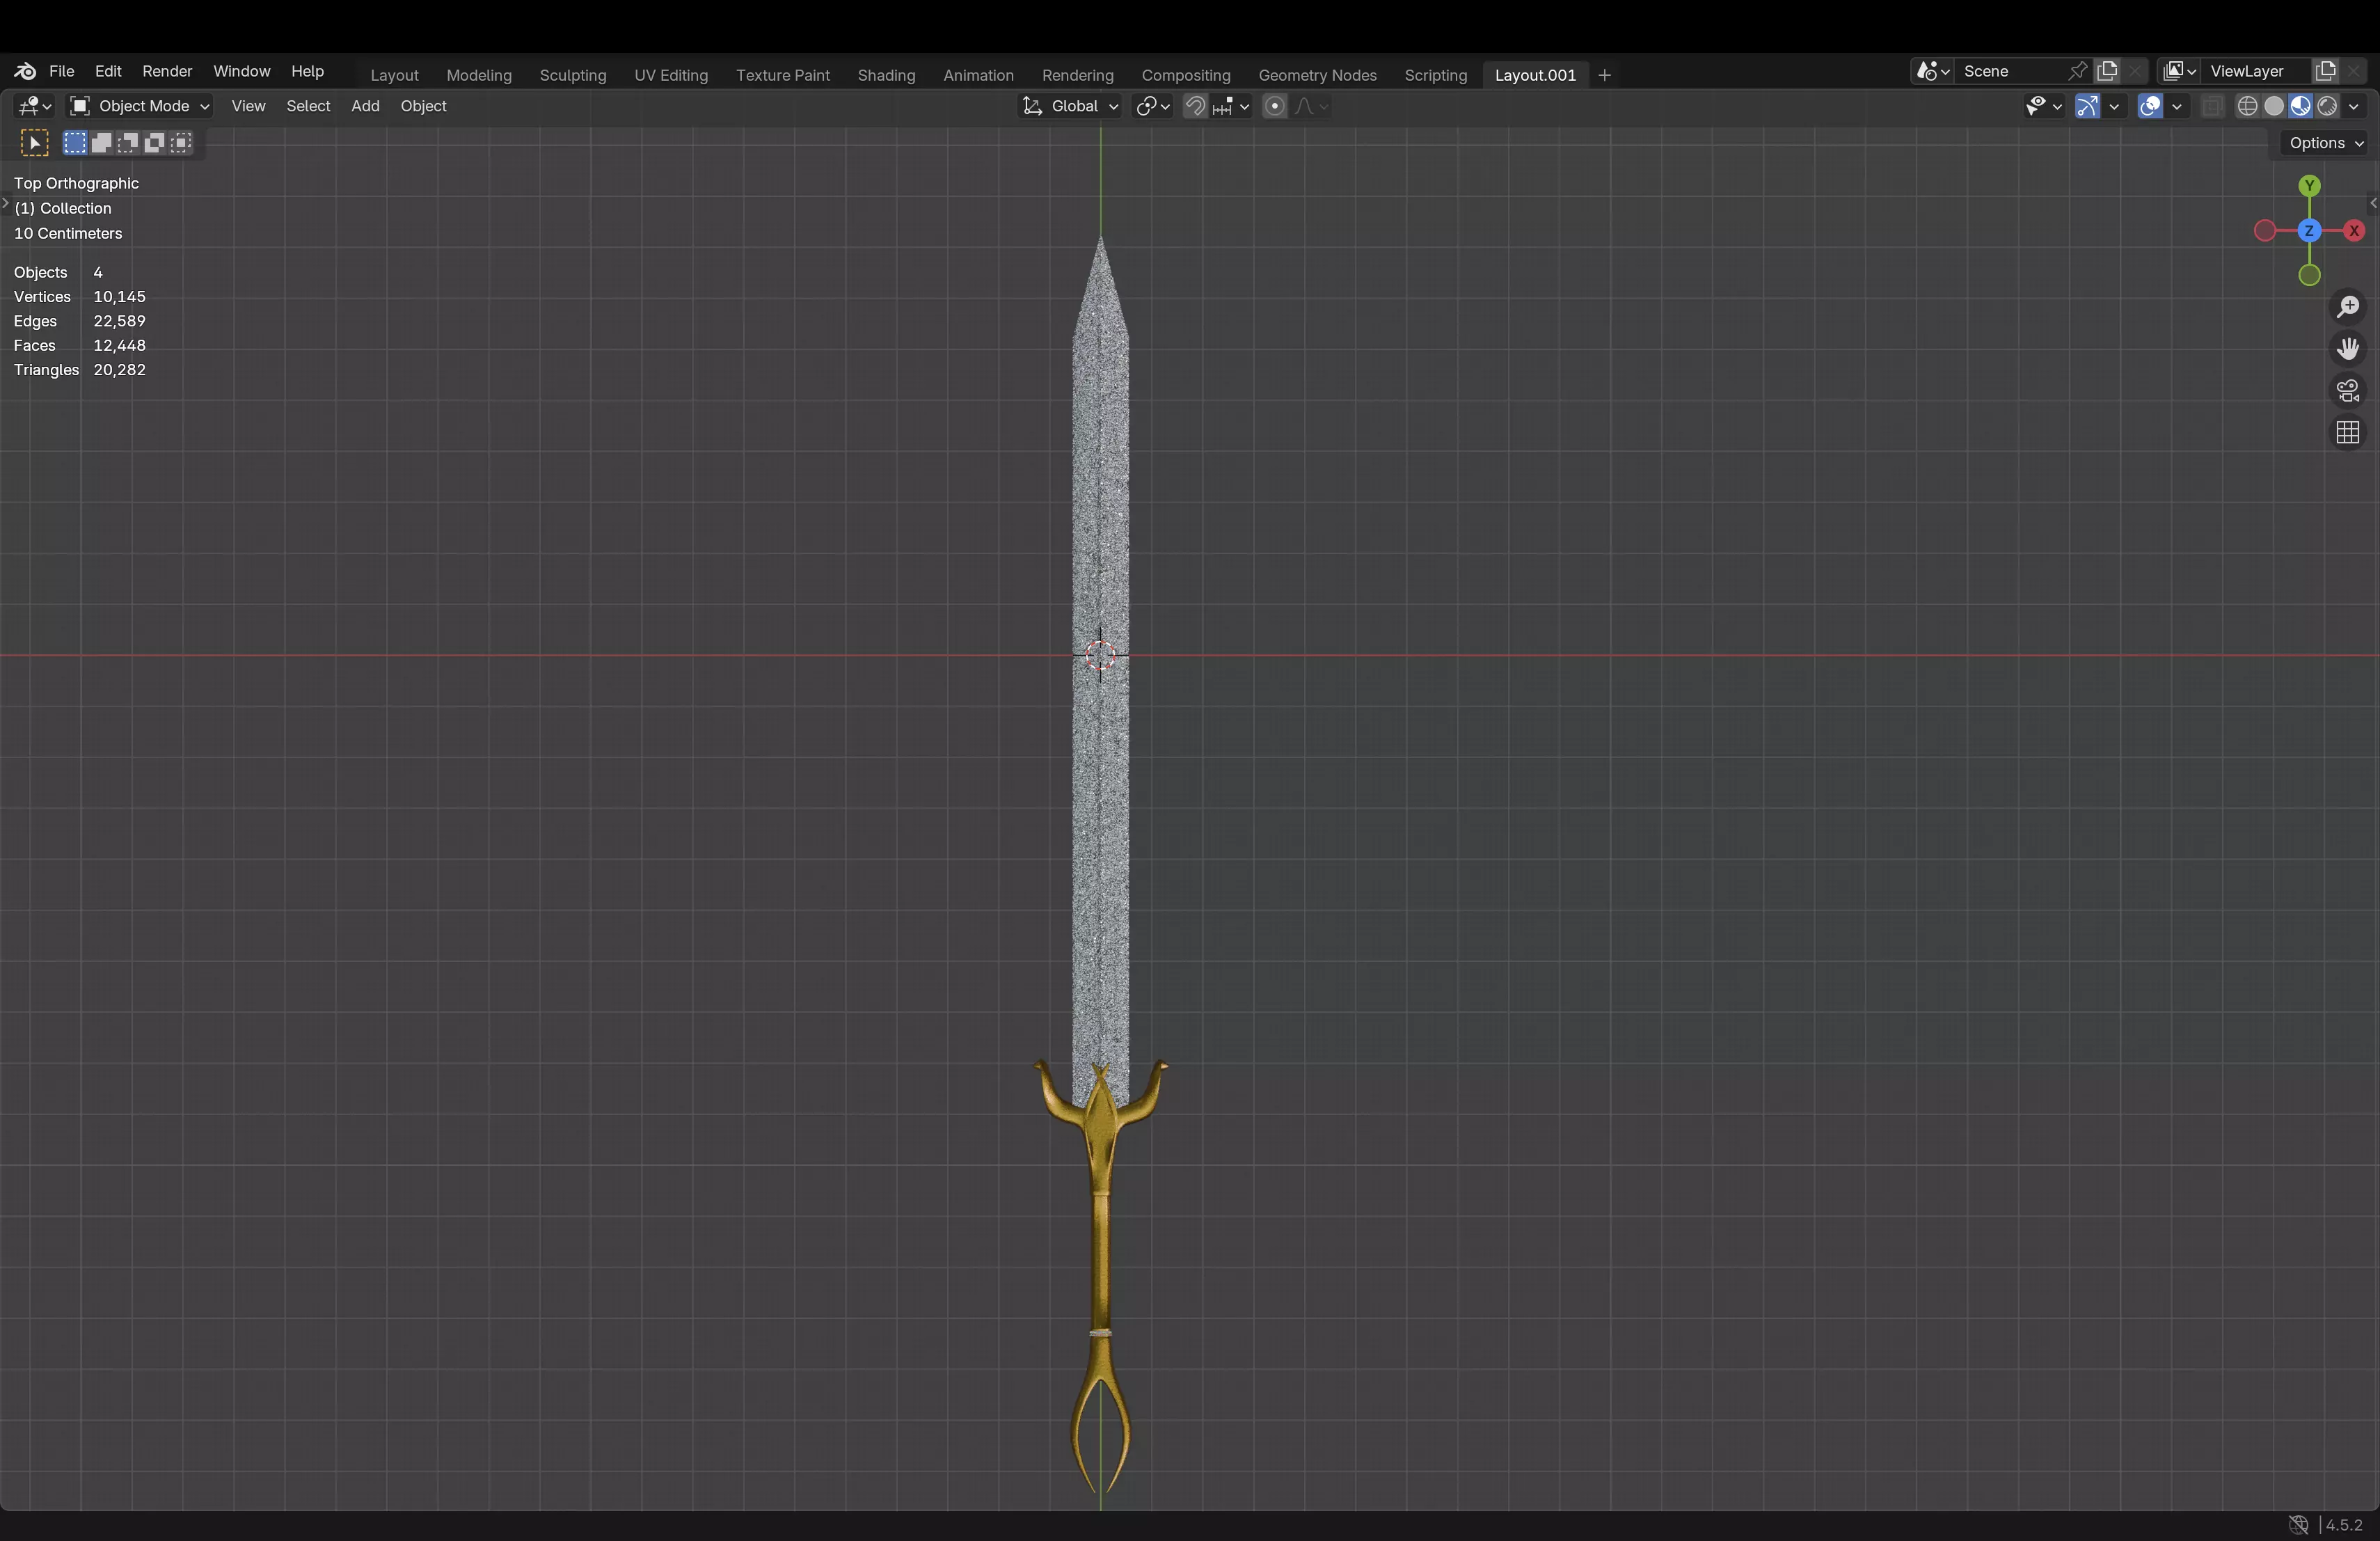This screenshot has height=1541, width=2380.
Task: Open snapping options dropdown
Action: (1232, 106)
